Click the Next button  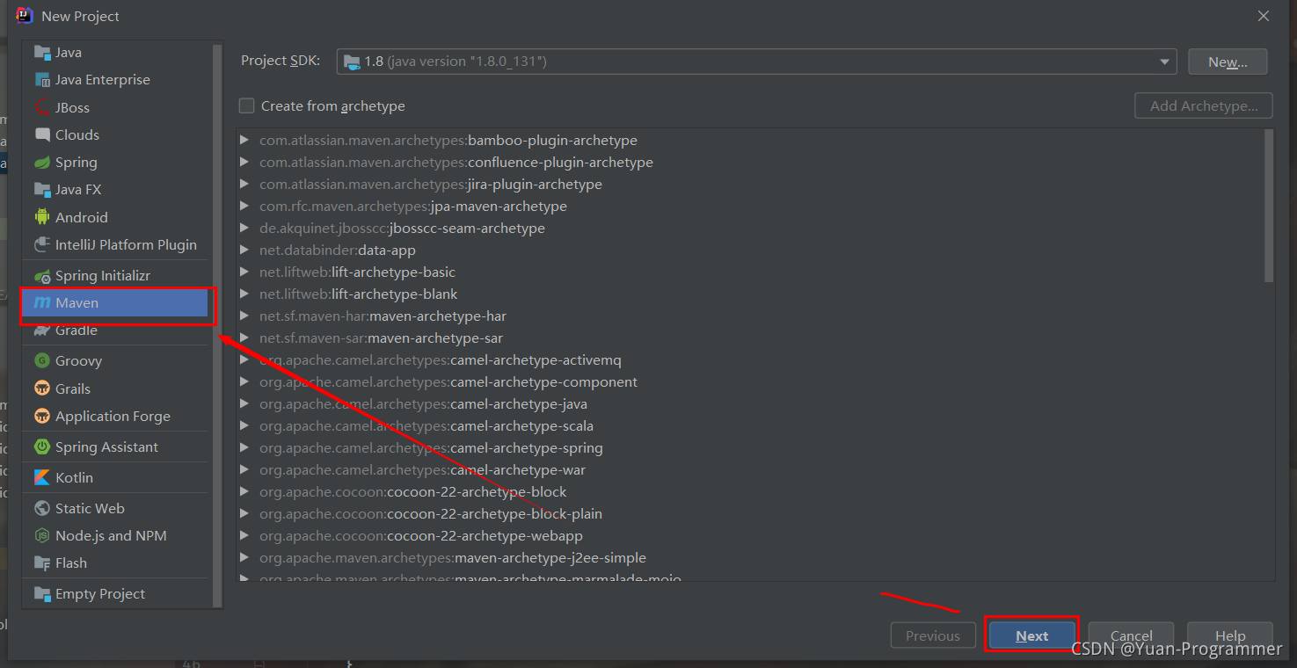[1032, 635]
